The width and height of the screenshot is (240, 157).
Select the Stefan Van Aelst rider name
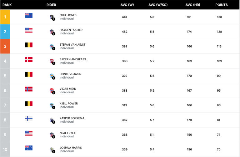[72, 45]
